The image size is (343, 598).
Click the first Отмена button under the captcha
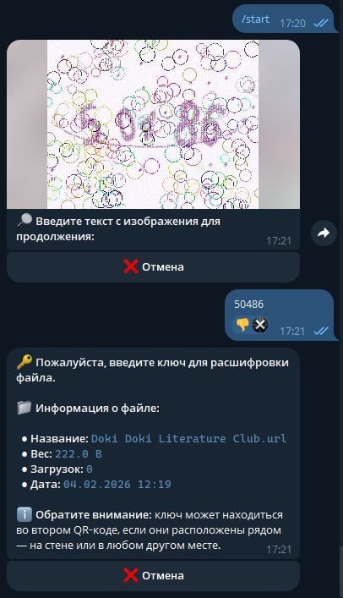point(153,267)
